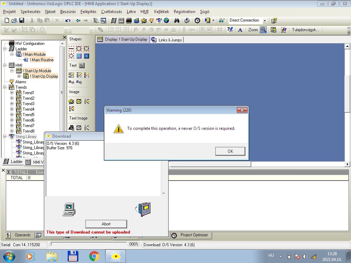The width and height of the screenshot is (351, 263).
Task: Click the Download to PLC toolbar icon
Action: pyautogui.click(x=187, y=21)
